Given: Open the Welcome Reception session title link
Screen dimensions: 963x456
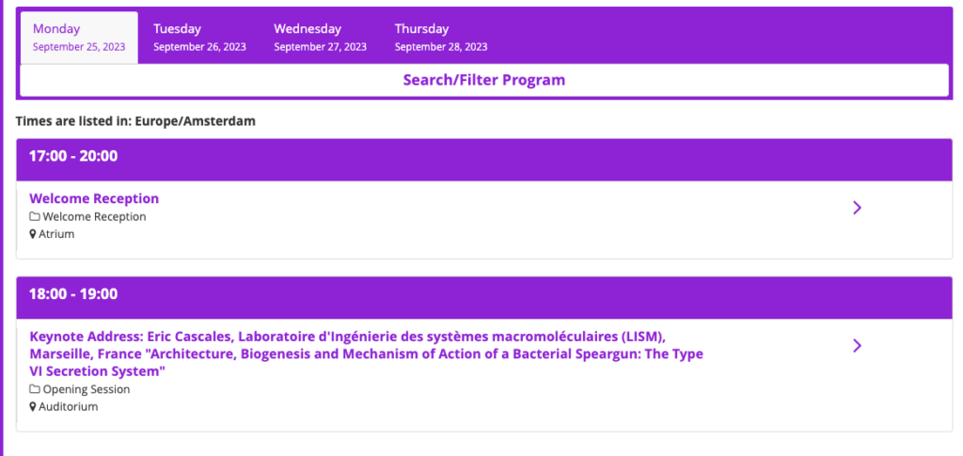Looking at the screenshot, I should [x=94, y=198].
